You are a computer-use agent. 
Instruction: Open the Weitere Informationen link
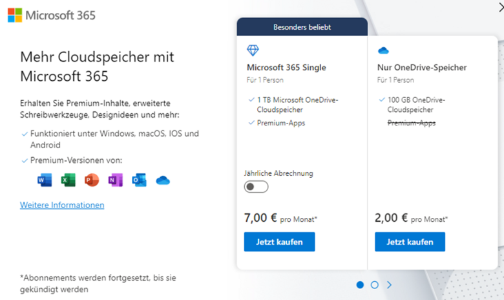point(62,205)
